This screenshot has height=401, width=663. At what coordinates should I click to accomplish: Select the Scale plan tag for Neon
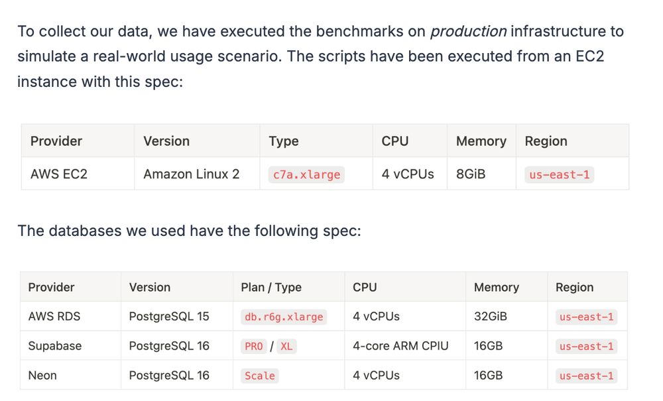click(x=260, y=376)
